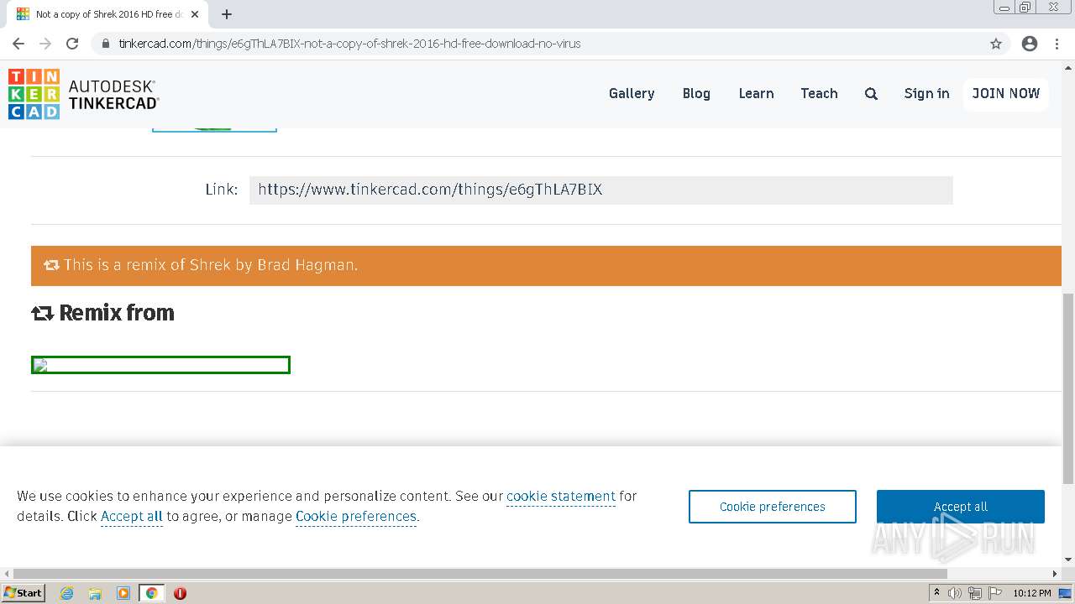This screenshot has width=1075, height=604.
Task: Click the horizontal scrollbar thumb
Action: tap(480, 574)
